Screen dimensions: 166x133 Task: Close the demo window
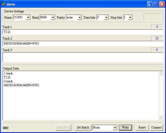pyautogui.click(x=162, y=4)
